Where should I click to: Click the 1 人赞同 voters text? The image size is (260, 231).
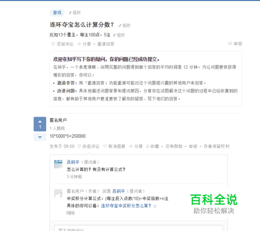[57, 129]
